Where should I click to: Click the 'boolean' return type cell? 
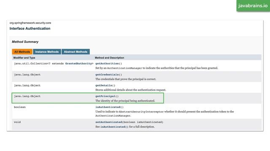[x=20, y=107]
